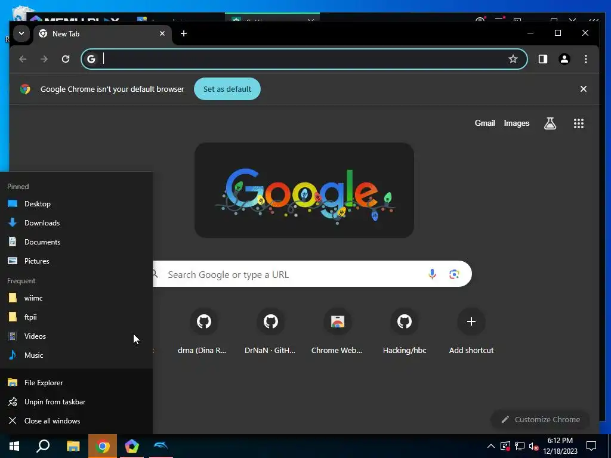Viewport: 611px width, 458px height.
Task: Open the ftpii frequent folder
Action: (x=76, y=317)
